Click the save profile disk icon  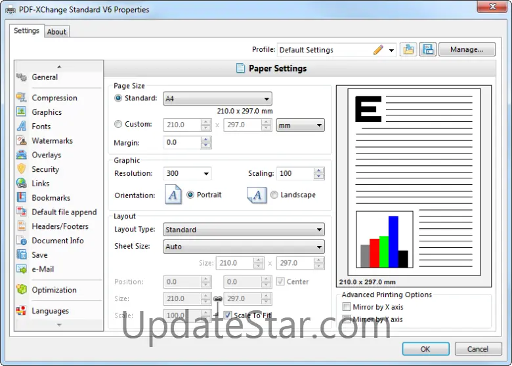428,50
